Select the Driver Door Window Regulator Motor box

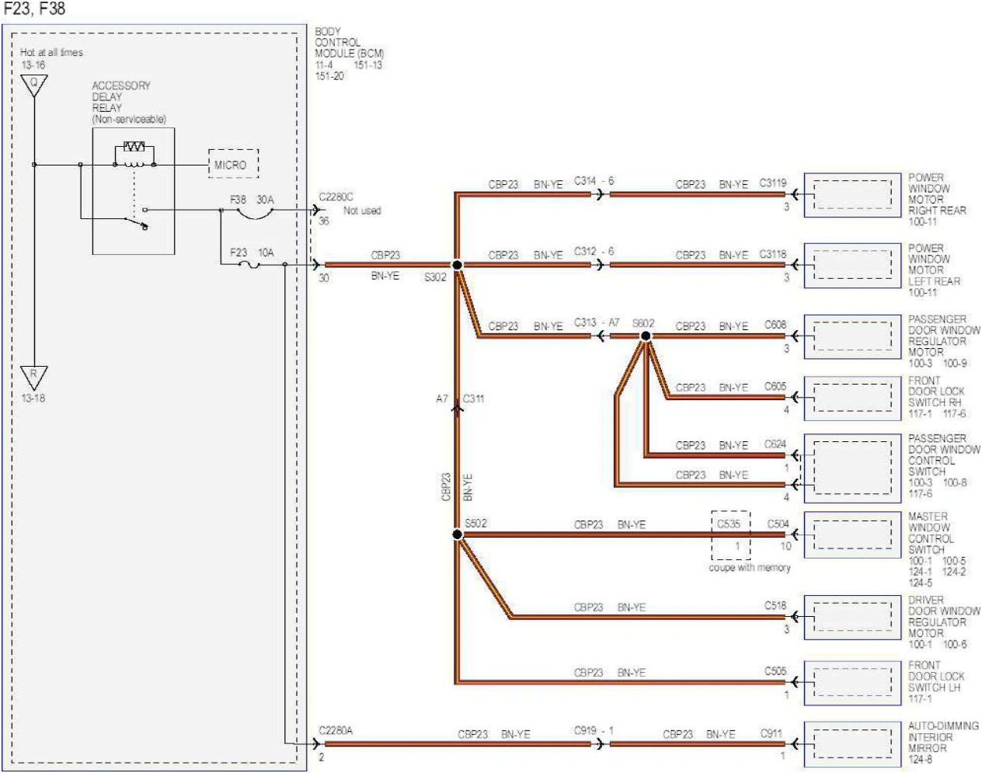852,618
